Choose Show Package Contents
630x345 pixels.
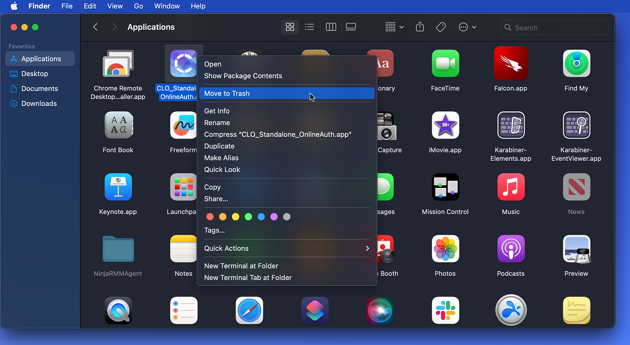point(287,76)
